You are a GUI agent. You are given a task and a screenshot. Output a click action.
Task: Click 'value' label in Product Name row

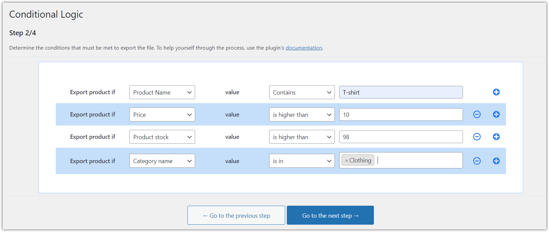[232, 92]
